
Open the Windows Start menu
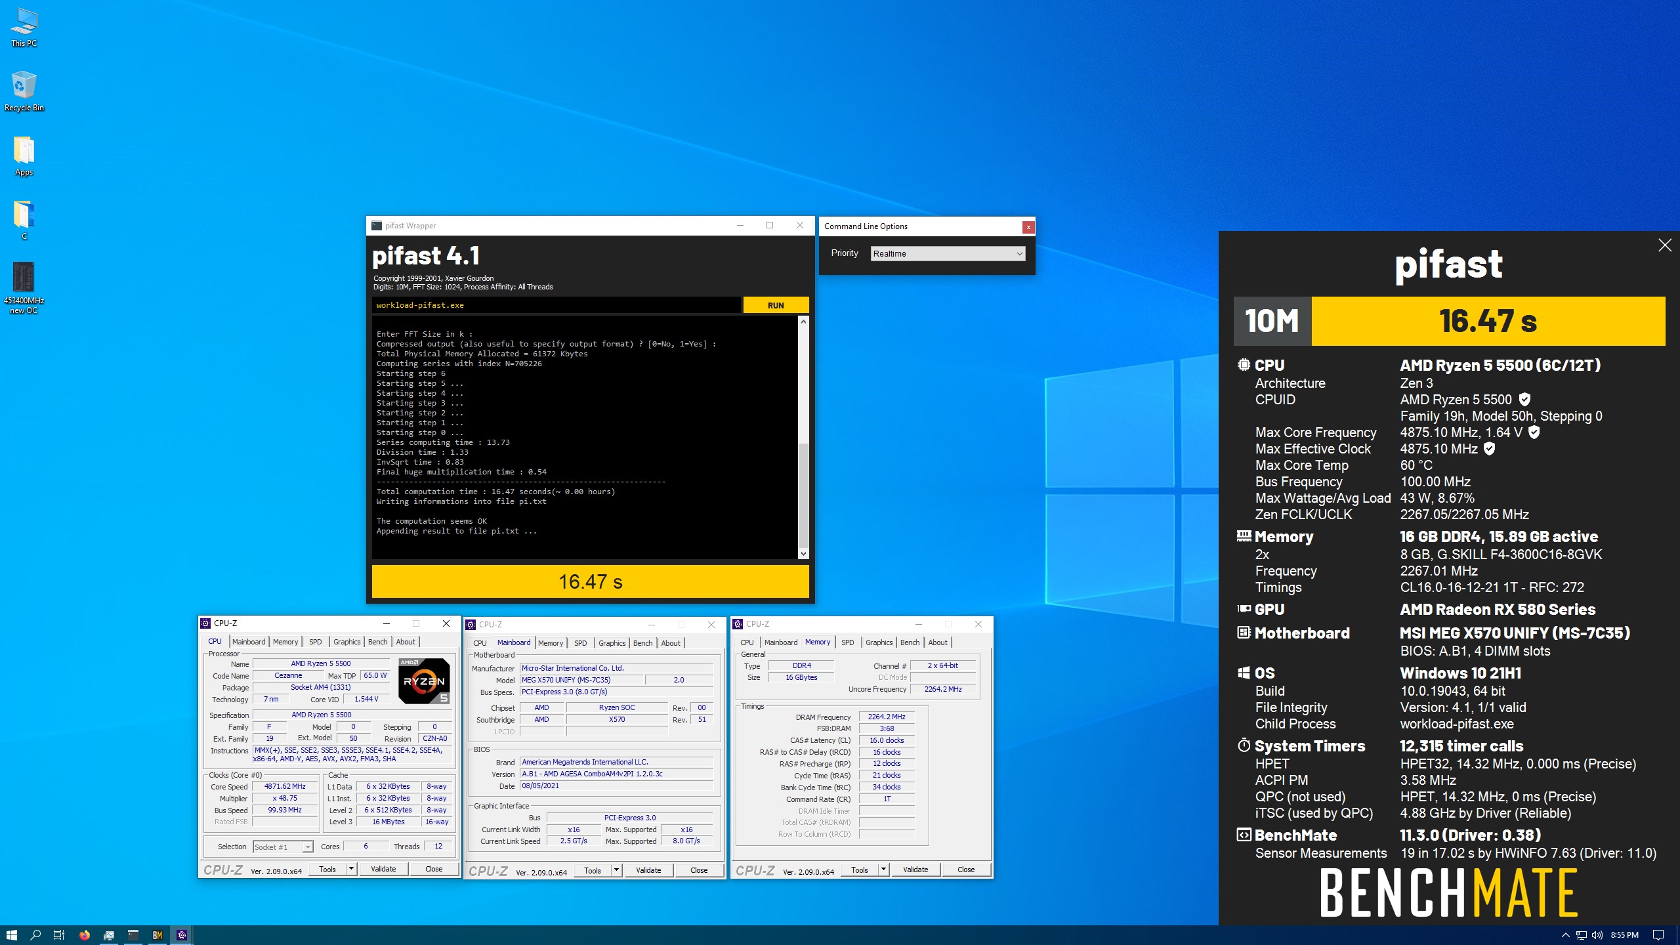point(11,935)
